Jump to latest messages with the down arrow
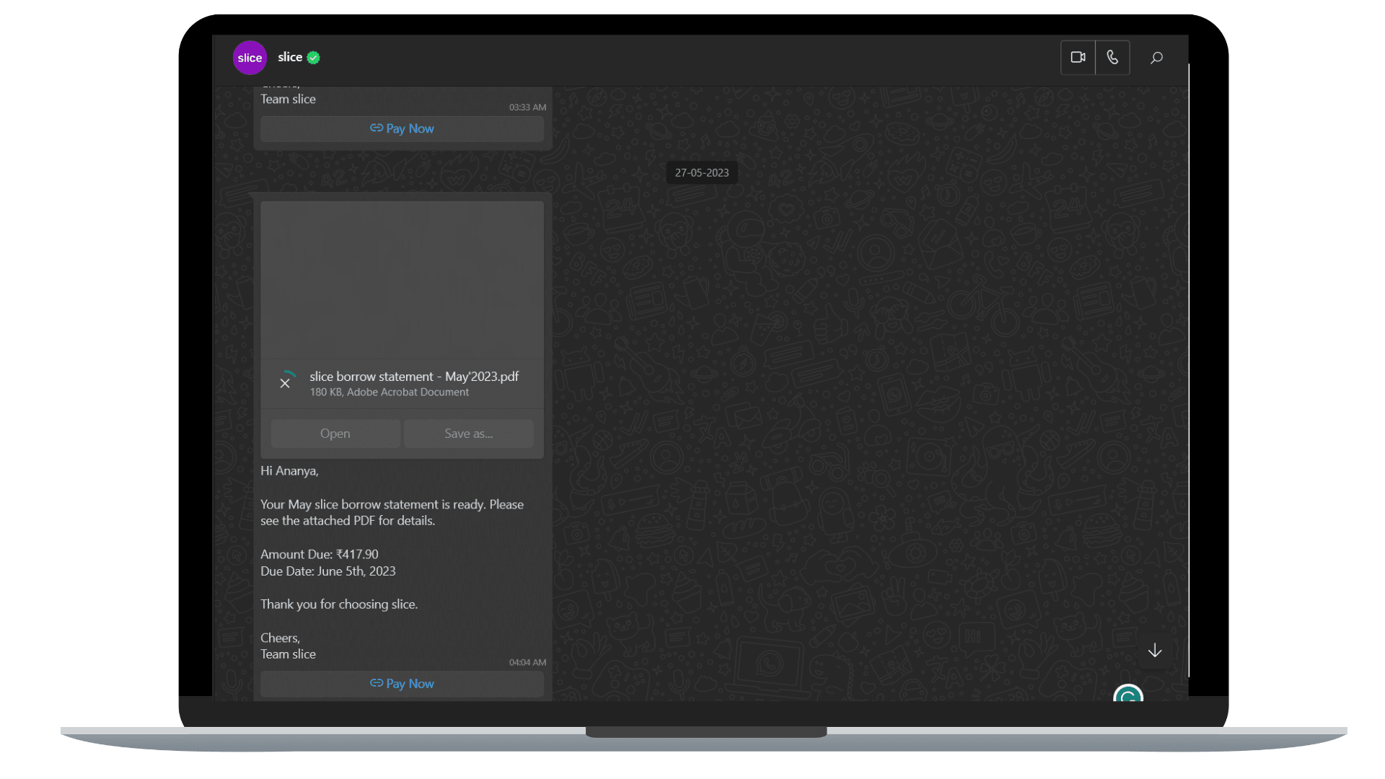 click(x=1155, y=651)
